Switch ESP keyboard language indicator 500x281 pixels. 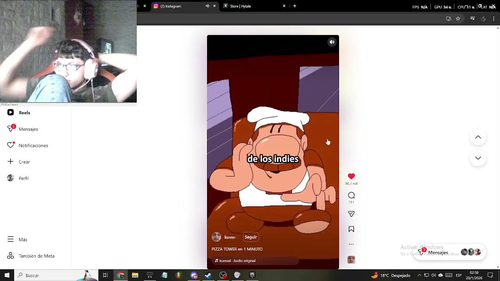click(x=459, y=275)
